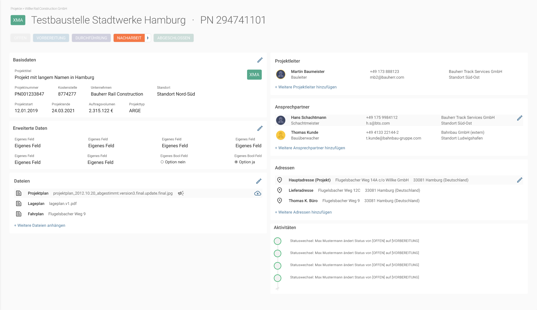The width and height of the screenshot is (537, 310).
Task: Click the name Martin Baumeister
Action: coord(308,71)
